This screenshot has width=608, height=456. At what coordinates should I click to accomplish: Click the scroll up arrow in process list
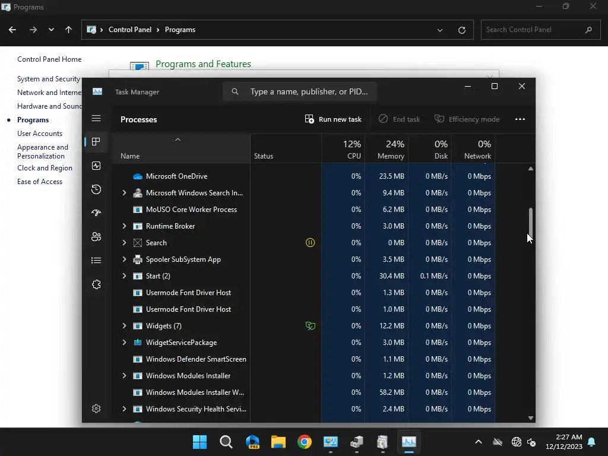click(x=530, y=169)
